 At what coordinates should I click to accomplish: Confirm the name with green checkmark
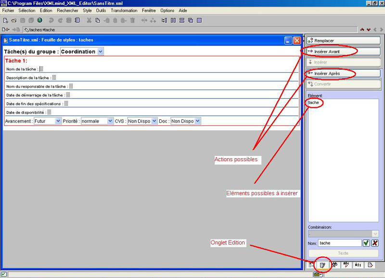(x=366, y=243)
